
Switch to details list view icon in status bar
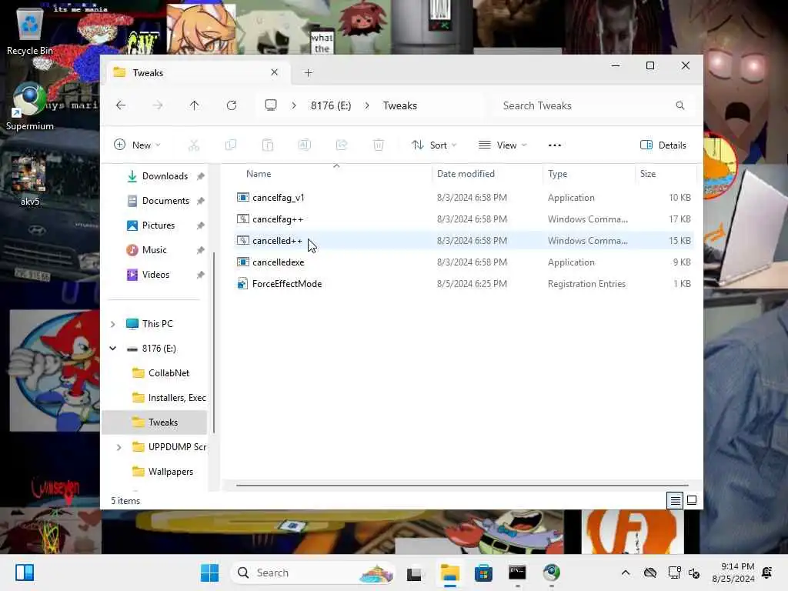675,500
